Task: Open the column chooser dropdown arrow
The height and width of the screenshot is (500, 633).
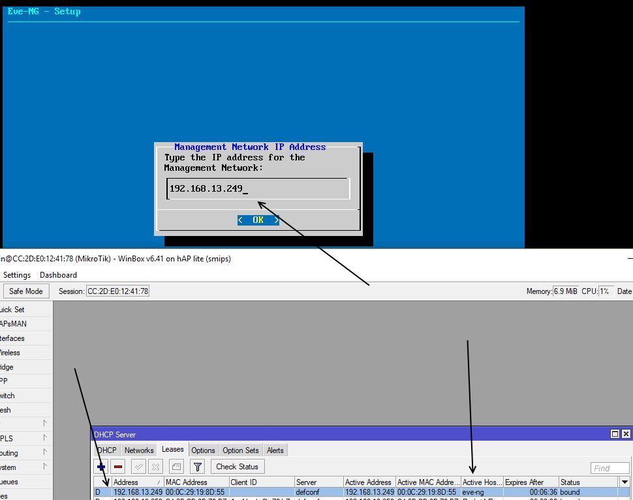Action: coord(625,482)
